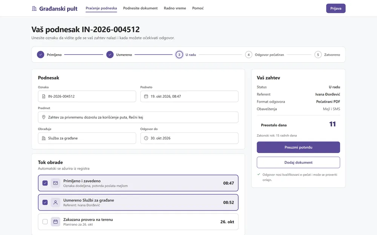This screenshot has width=377, height=235.
Task: Open the Praćenje podneska tab
Action: click(x=101, y=8)
